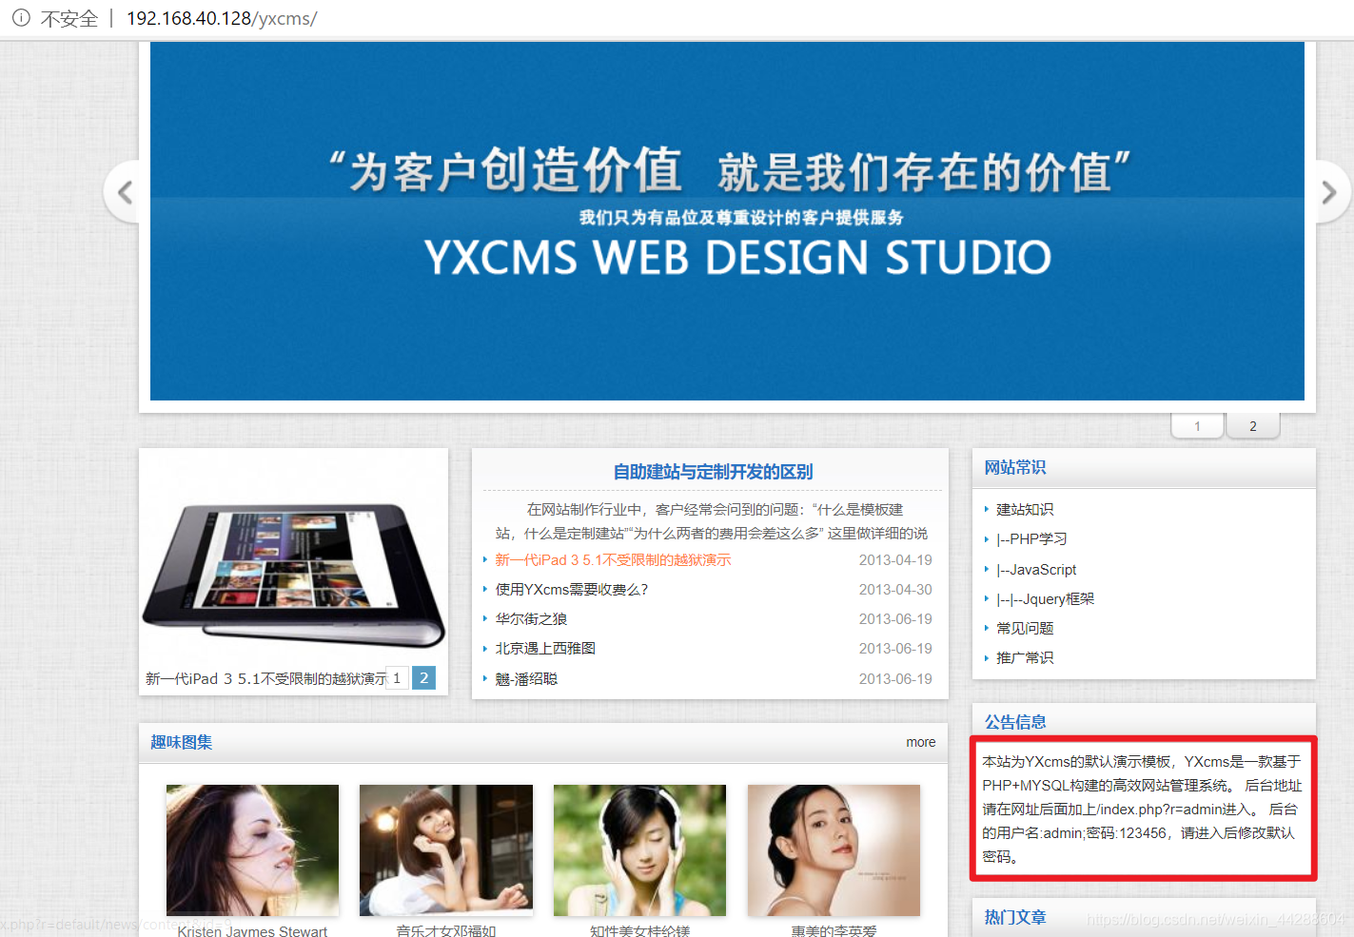This screenshot has height=937, width=1354.
Task: Open article 使用YXcms需要收费么?
Action: [x=571, y=590]
